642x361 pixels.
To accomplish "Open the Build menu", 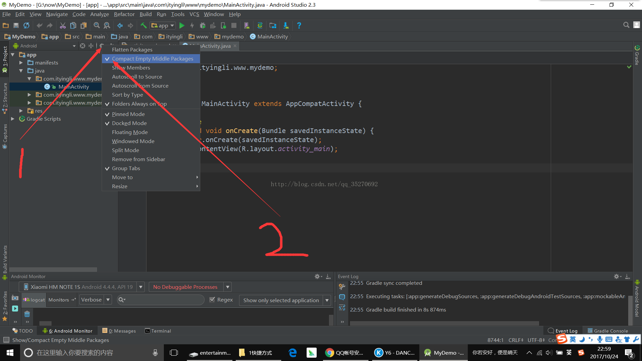I will (145, 14).
